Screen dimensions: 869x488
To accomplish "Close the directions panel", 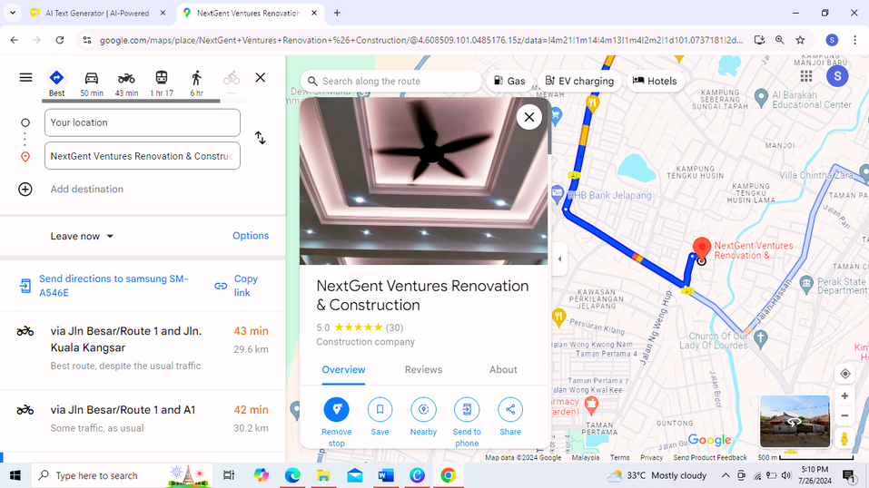I will point(261,77).
